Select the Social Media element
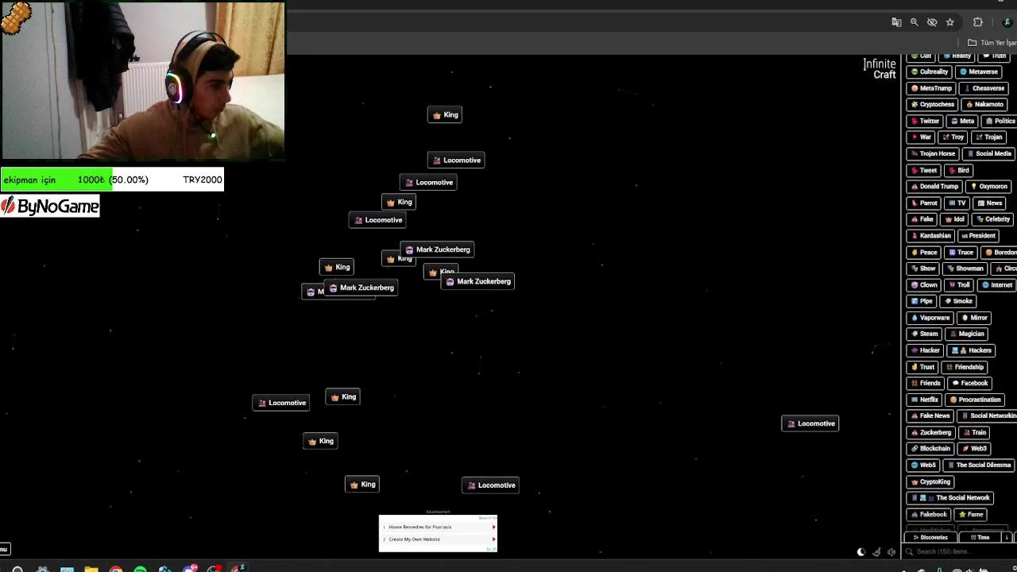This screenshot has height=572, width=1017. 988,153
